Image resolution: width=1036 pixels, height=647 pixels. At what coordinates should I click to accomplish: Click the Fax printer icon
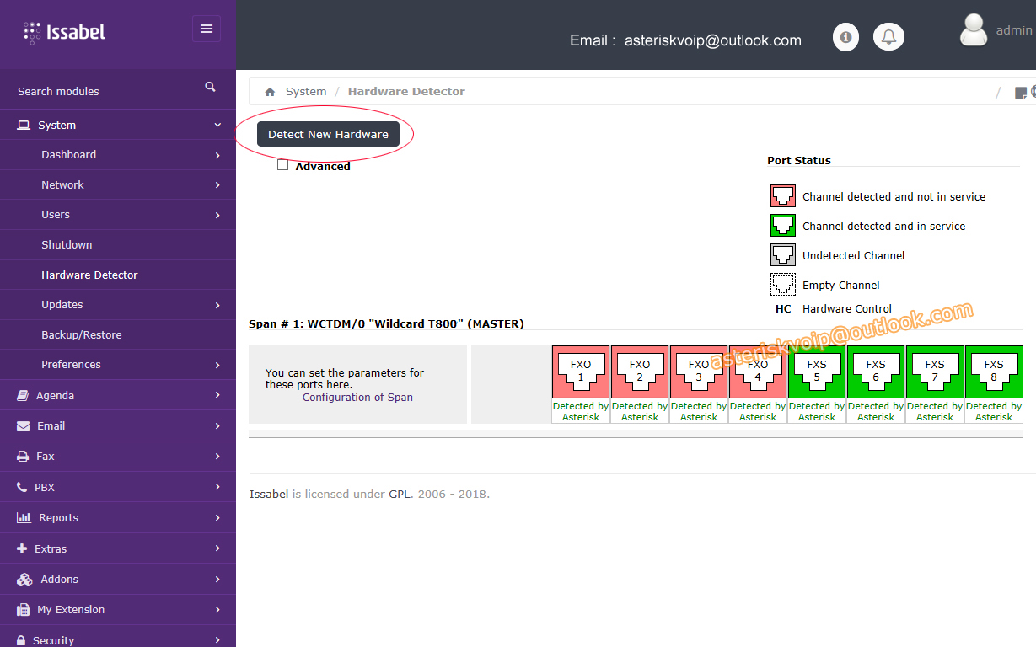tap(23, 457)
